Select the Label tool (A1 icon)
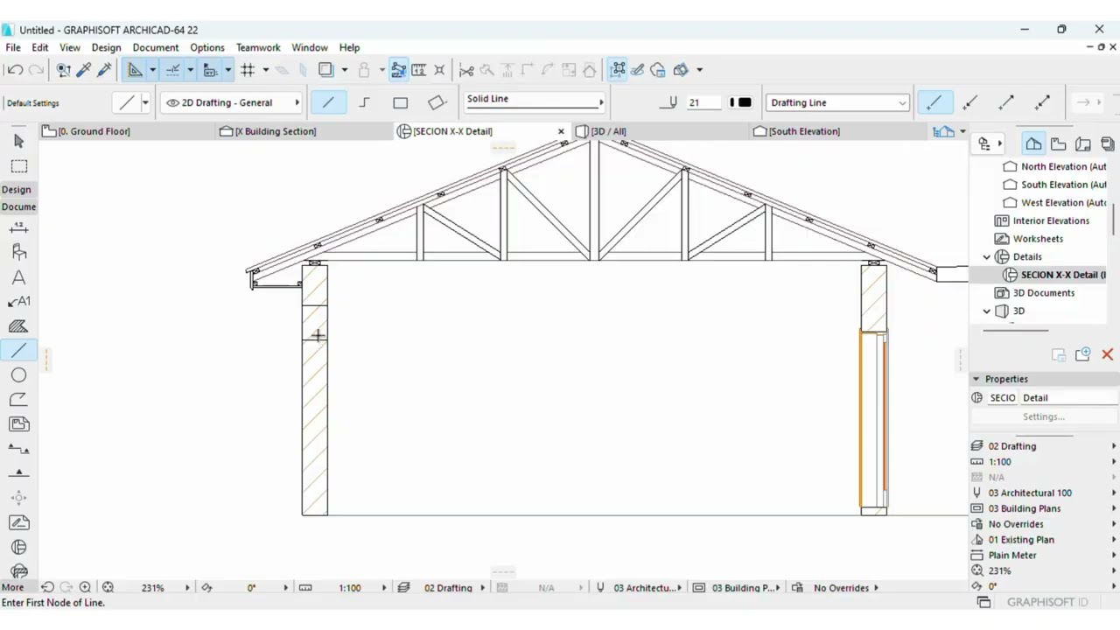The height and width of the screenshot is (630, 1120). tap(19, 301)
